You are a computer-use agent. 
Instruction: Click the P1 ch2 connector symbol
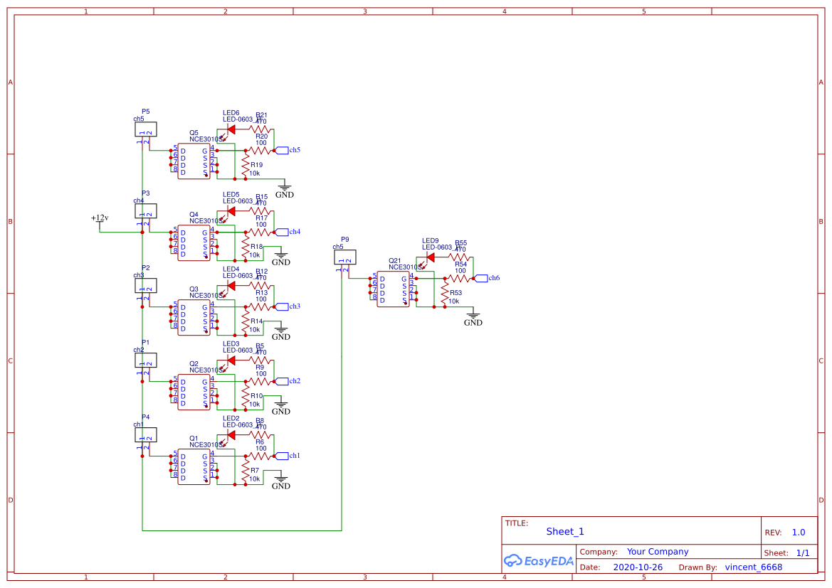pyautogui.click(x=144, y=360)
